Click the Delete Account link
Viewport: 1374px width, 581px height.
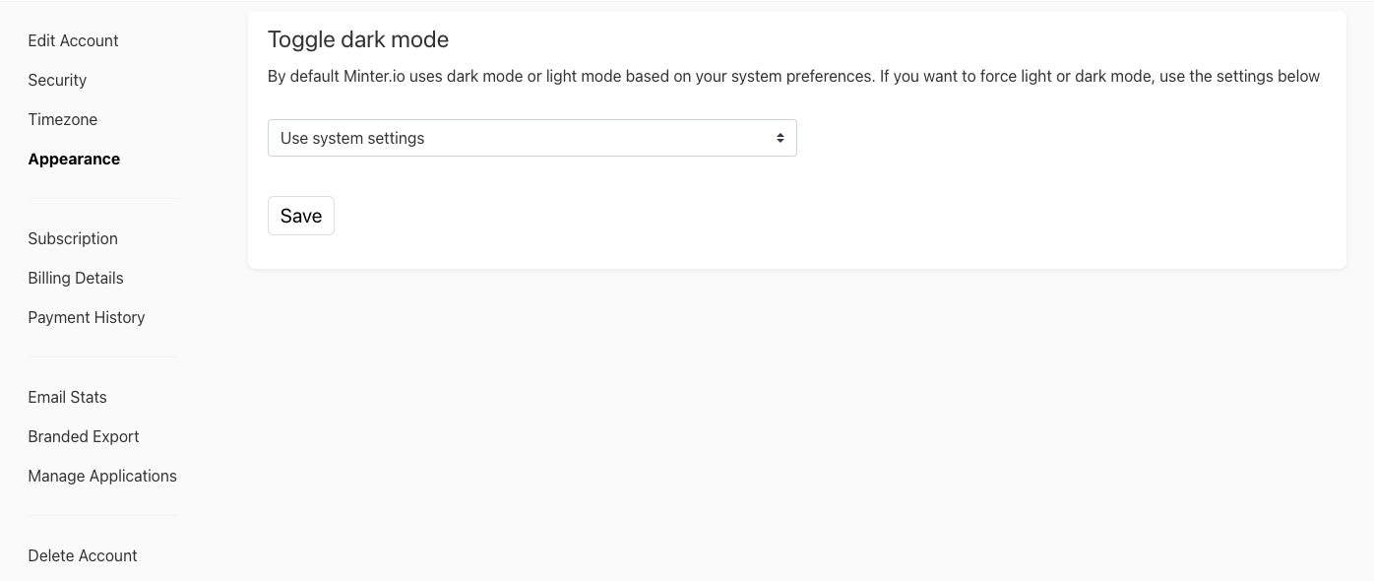[83, 555]
